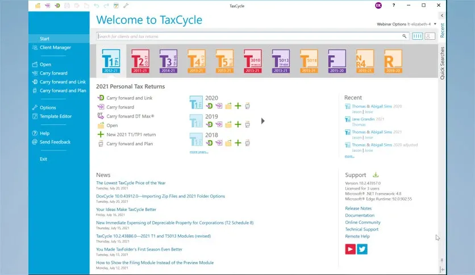Click the EK user account avatar
Image resolution: width=475 pixels, height=275 pixels.
point(378,5)
